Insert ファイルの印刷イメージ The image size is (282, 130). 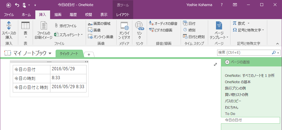[43, 30]
